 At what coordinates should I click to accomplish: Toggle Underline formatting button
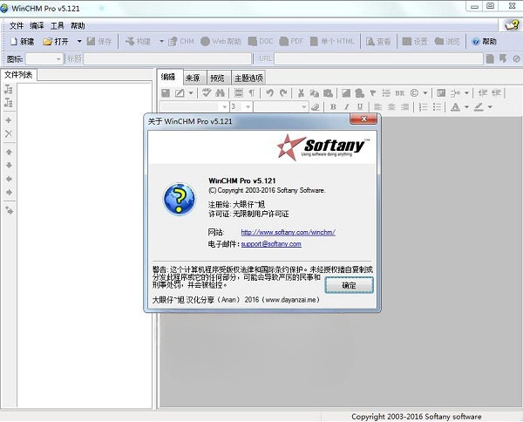[x=357, y=107]
